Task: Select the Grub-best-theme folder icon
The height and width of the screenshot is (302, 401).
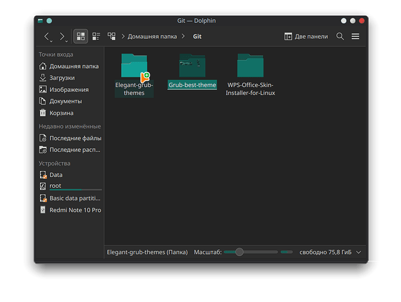Action: tap(192, 65)
